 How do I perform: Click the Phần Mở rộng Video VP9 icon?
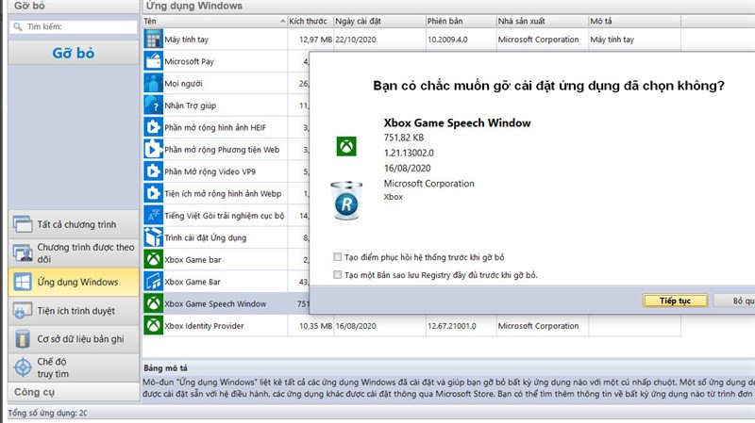tap(153, 171)
